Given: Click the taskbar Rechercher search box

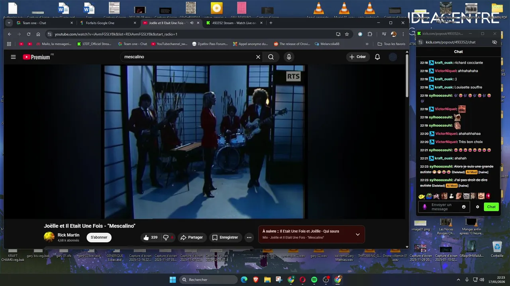Looking at the screenshot, I should [208, 280].
